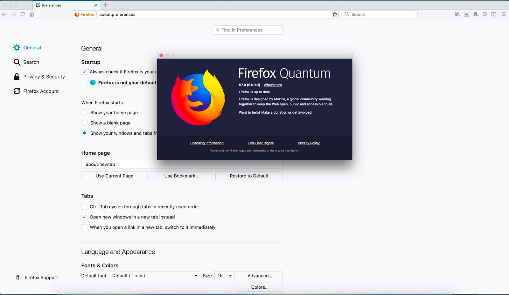Follow the Mozilla link in about dialog
509x295 pixels.
click(x=279, y=99)
